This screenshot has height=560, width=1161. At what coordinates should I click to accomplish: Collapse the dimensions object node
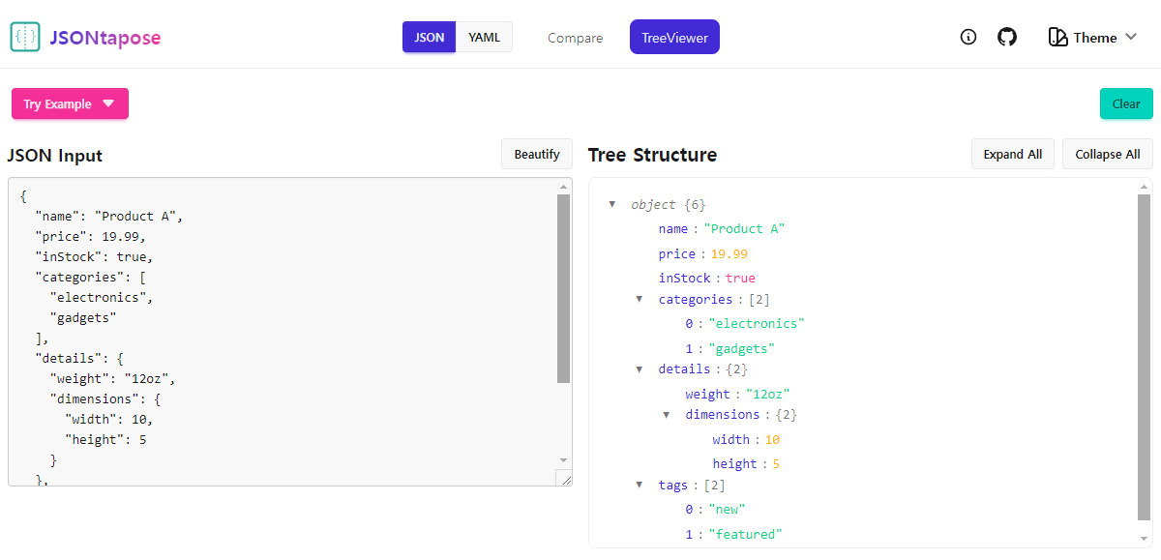667,414
